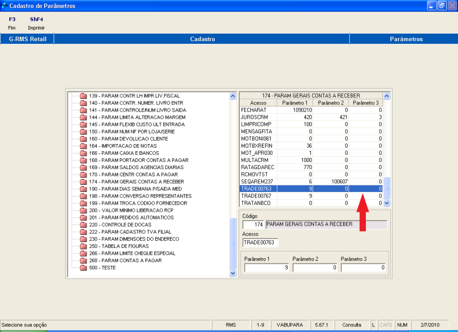The image size is (458, 332).
Task: Click the folder icon for 200 - VALOR MINIMO LIBERACAO RCP
Action: [x=83, y=210]
